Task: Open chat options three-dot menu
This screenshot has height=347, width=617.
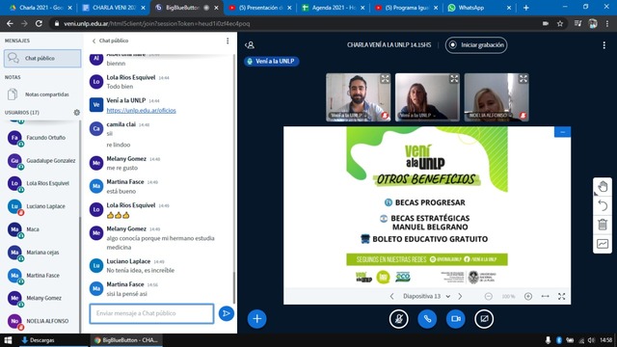Action: [x=228, y=40]
